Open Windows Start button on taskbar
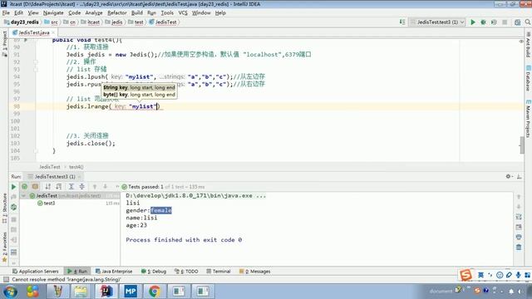 pos(11,292)
